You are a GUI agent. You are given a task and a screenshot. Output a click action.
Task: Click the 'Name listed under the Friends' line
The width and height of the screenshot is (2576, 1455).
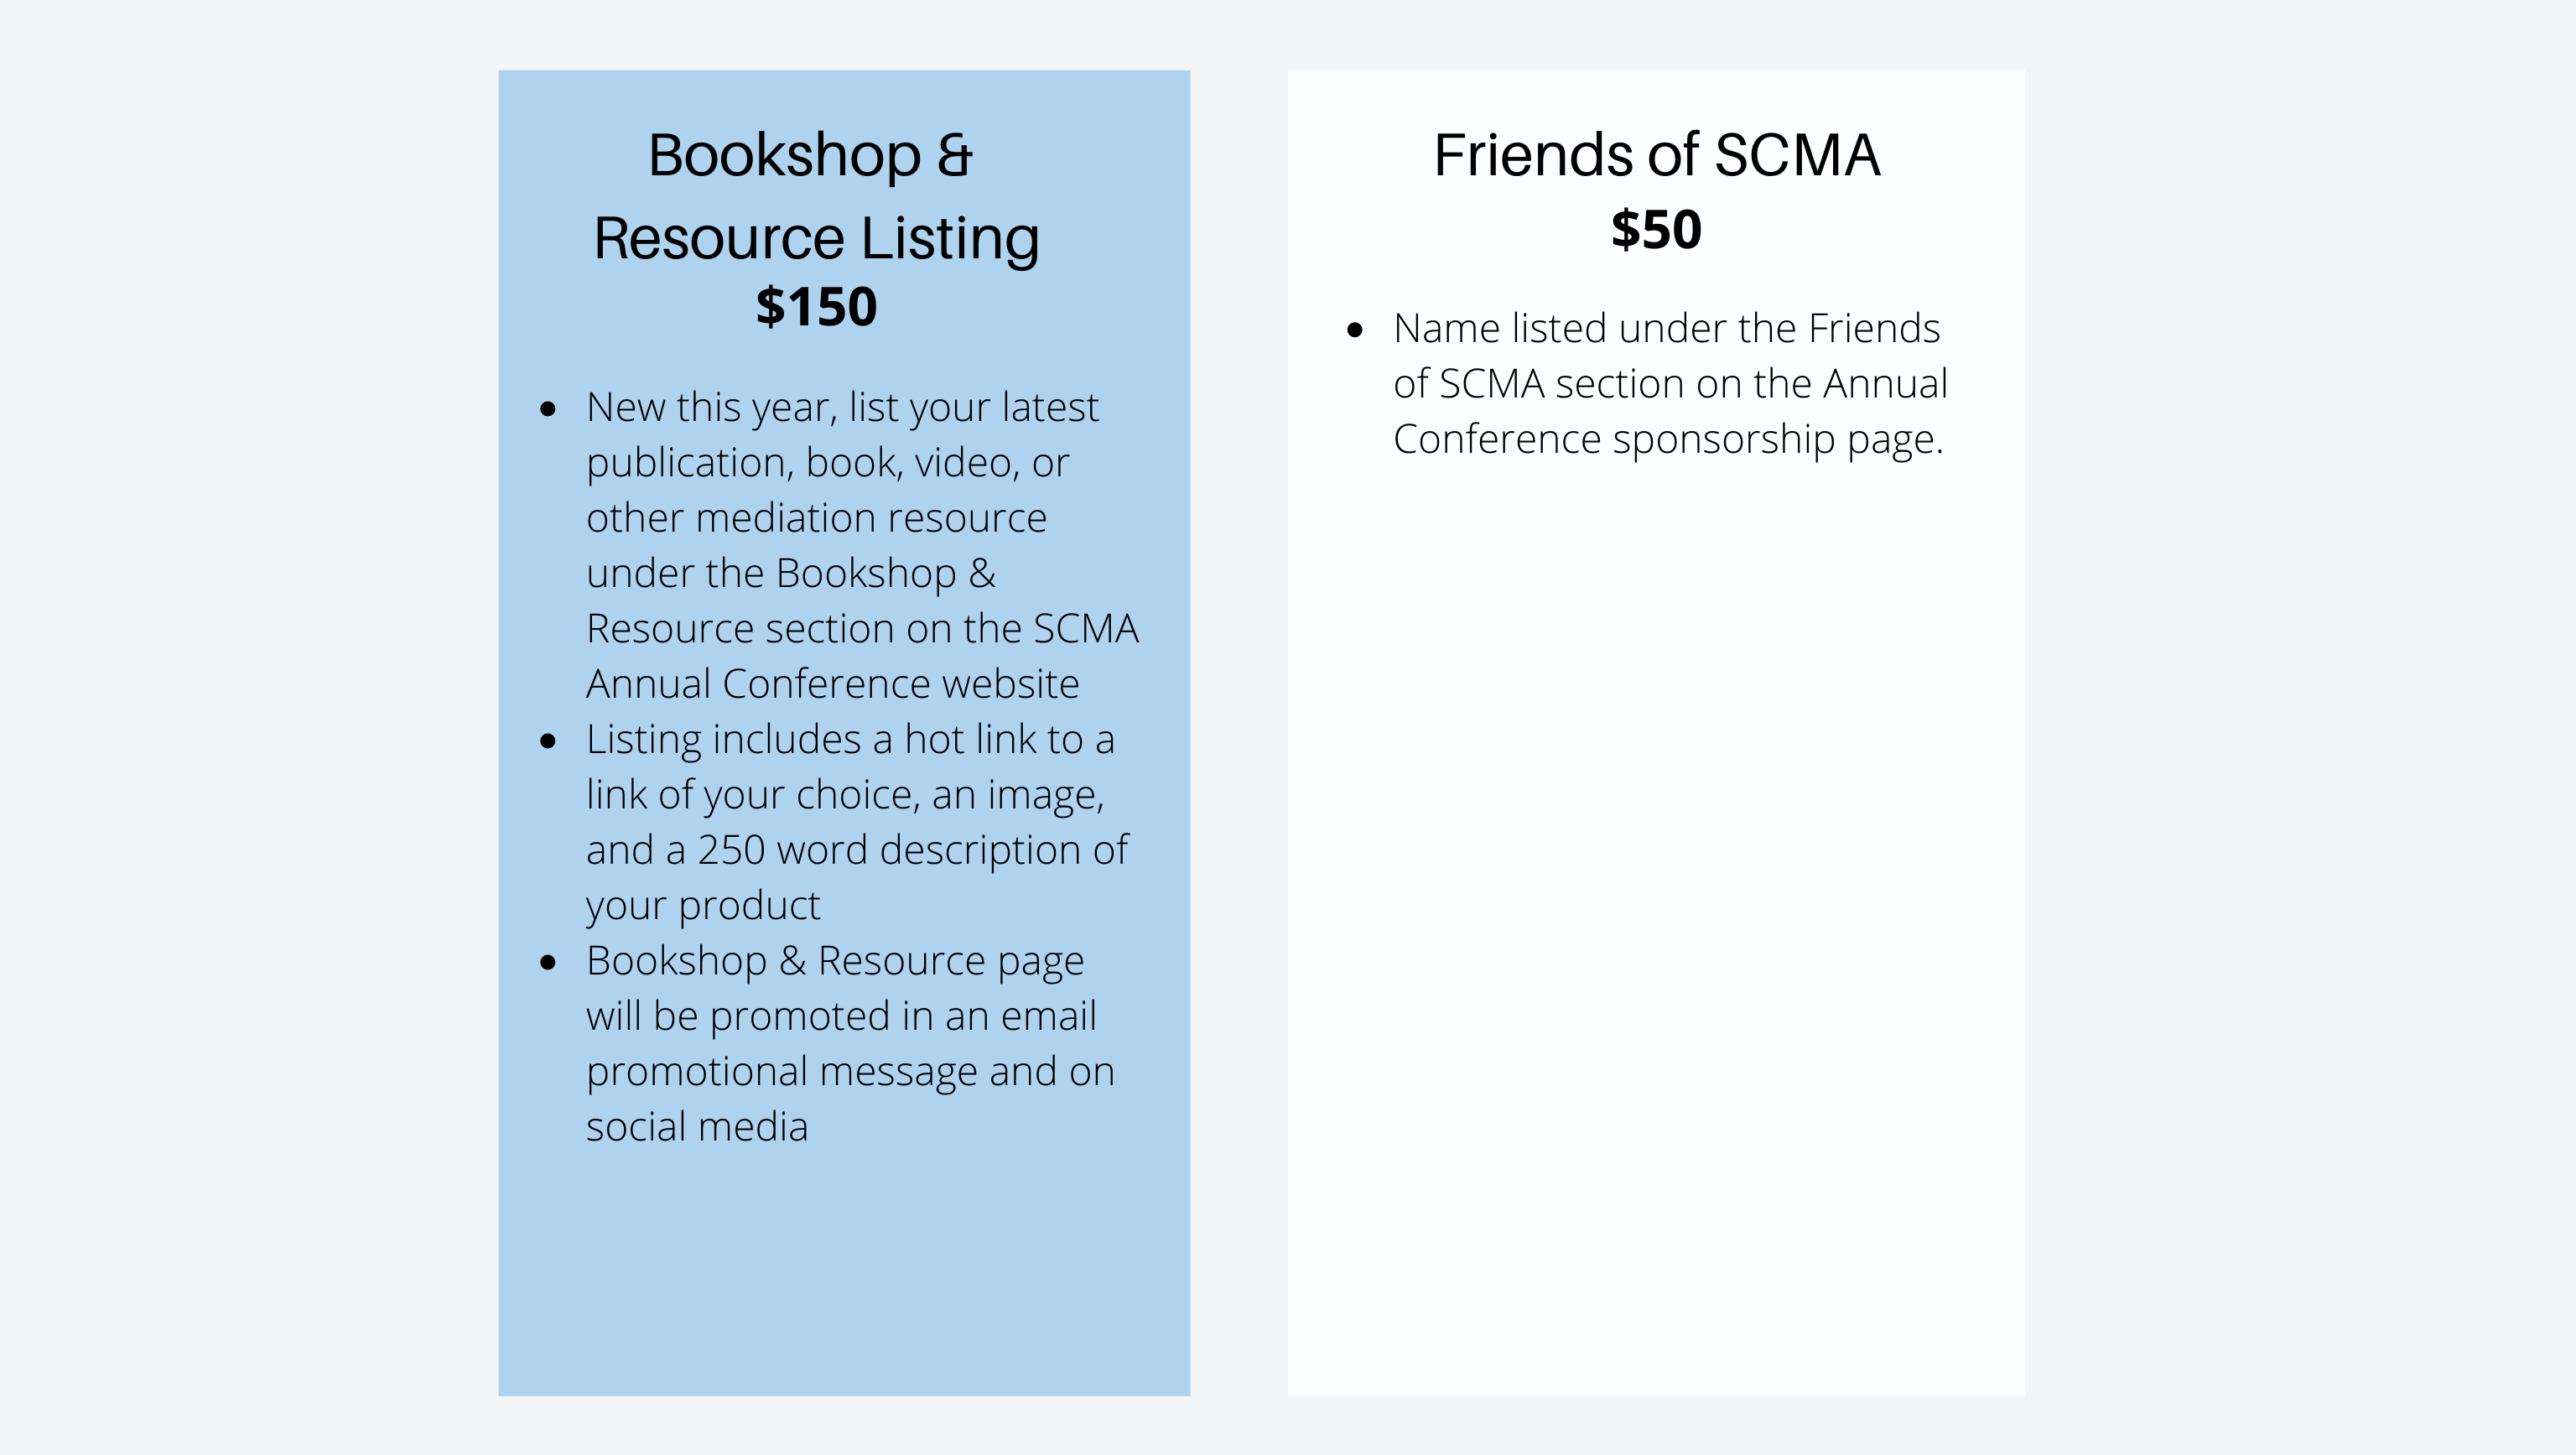tap(1667, 329)
